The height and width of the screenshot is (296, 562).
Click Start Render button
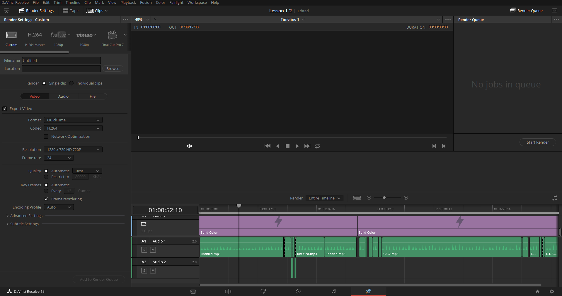click(x=538, y=142)
